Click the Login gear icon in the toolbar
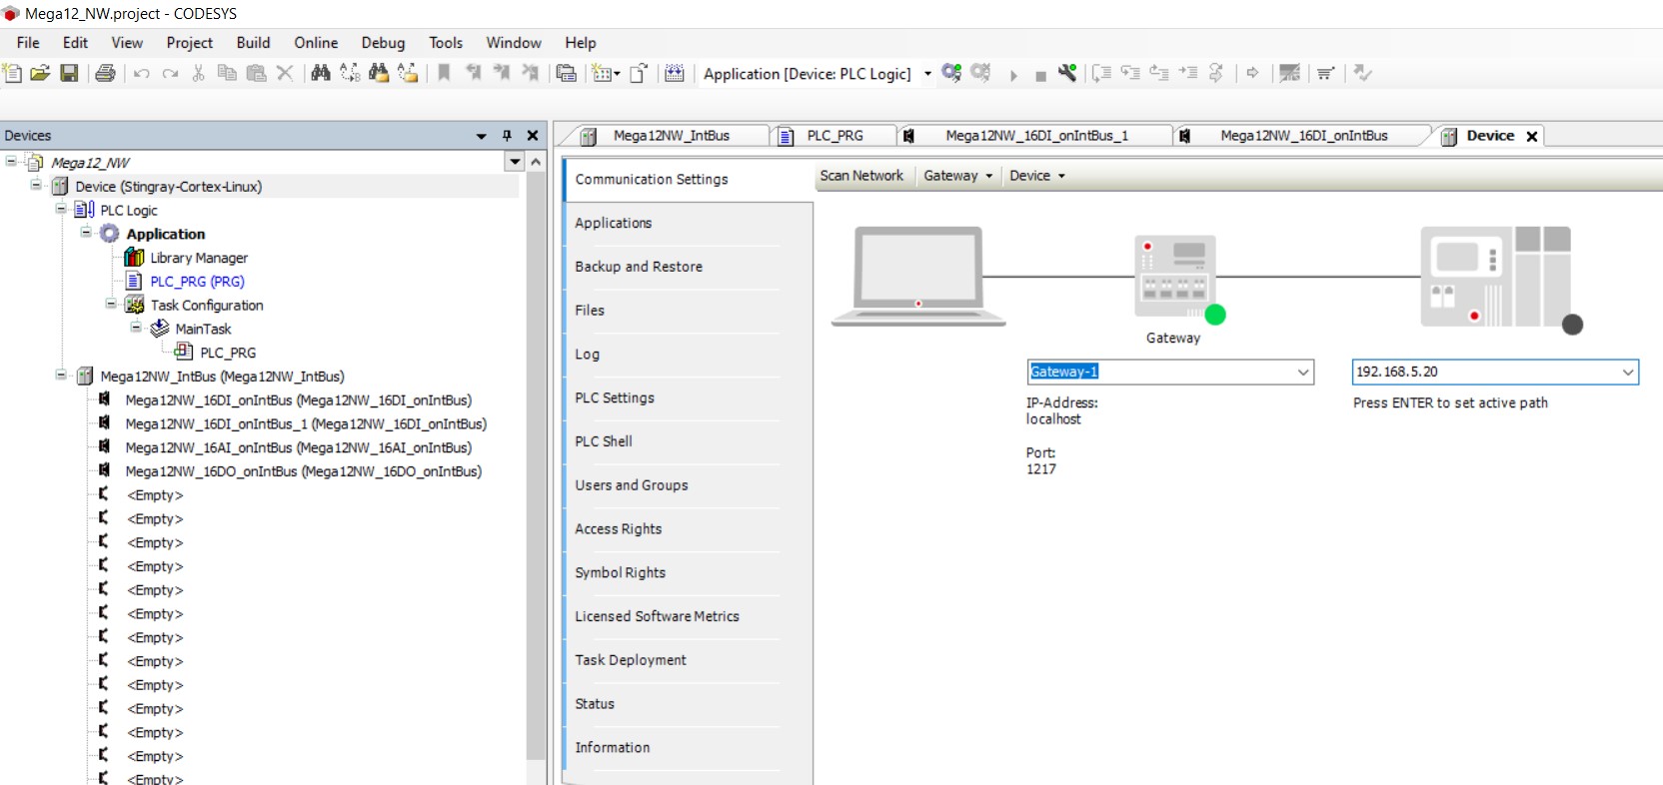This screenshot has height=785, width=1663. (951, 73)
